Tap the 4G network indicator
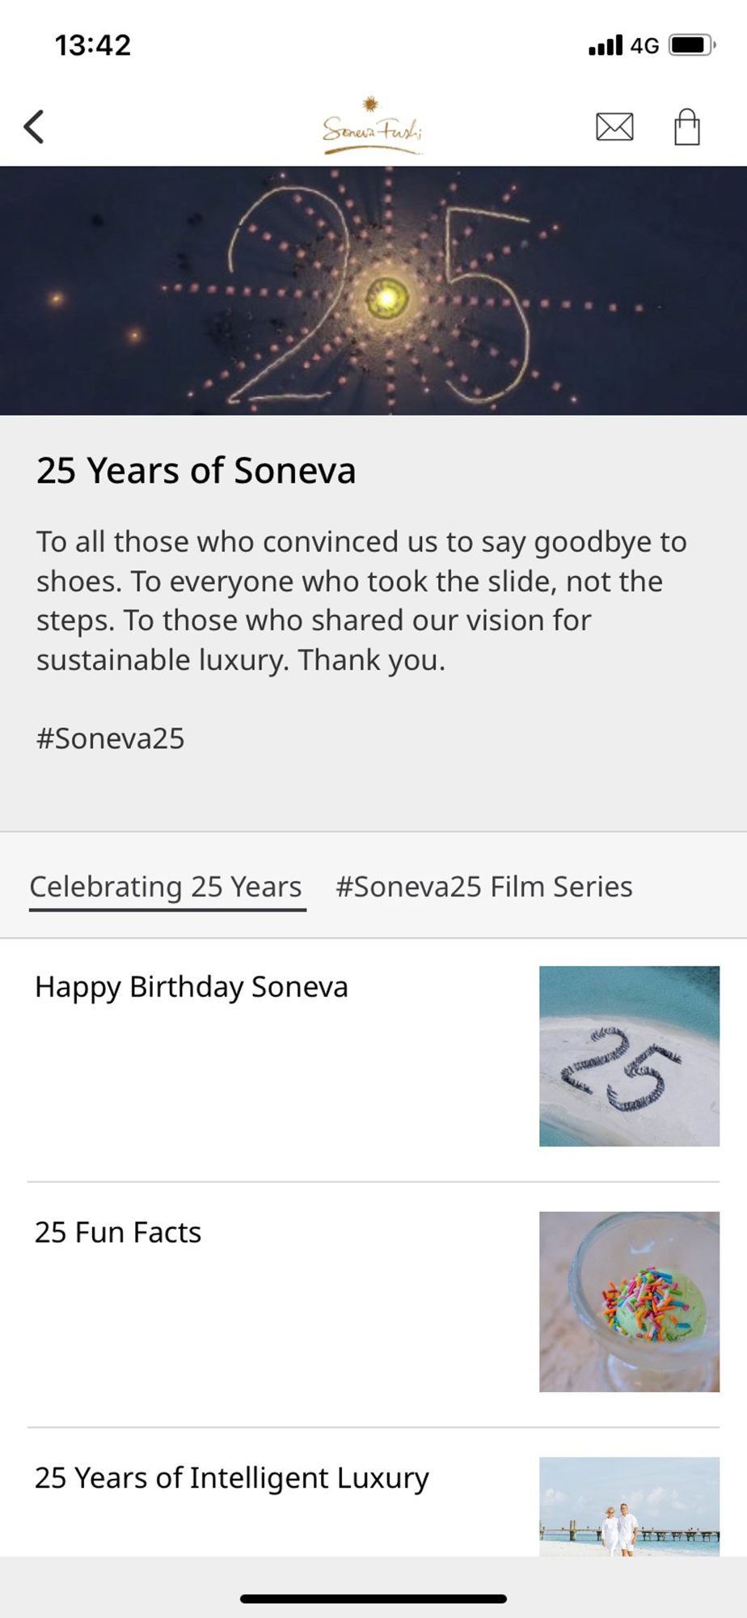Viewport: 747px width, 1618px height. point(644,45)
